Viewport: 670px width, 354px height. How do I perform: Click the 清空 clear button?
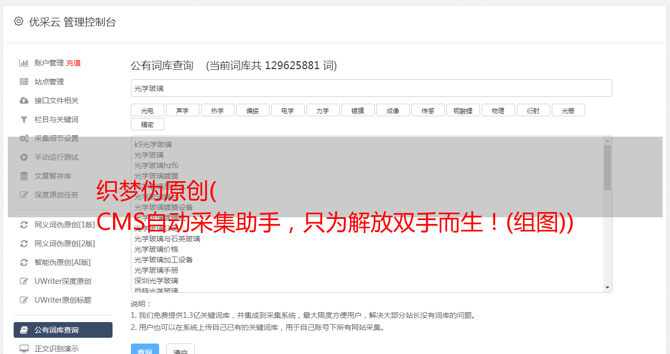coord(181,349)
